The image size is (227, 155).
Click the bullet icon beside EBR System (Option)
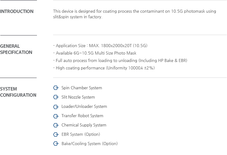56,134
